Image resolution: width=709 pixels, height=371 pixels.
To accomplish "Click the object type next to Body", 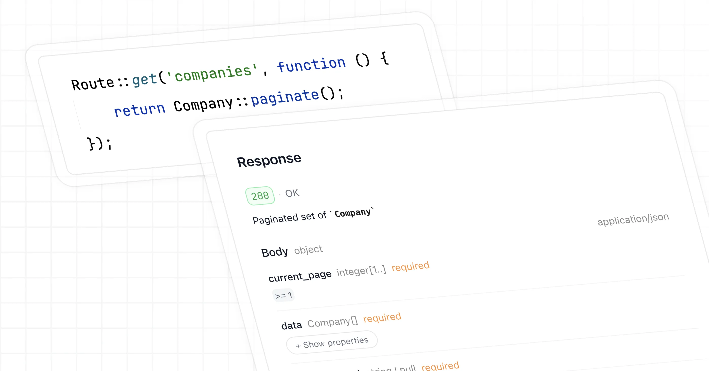I will click(x=308, y=250).
